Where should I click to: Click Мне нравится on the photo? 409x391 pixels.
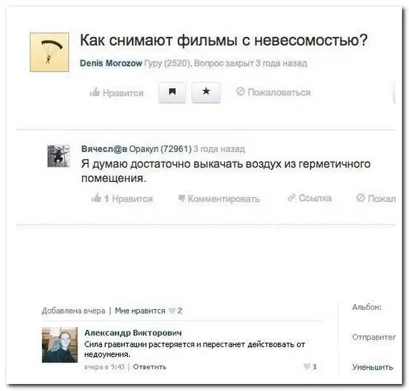140,311
